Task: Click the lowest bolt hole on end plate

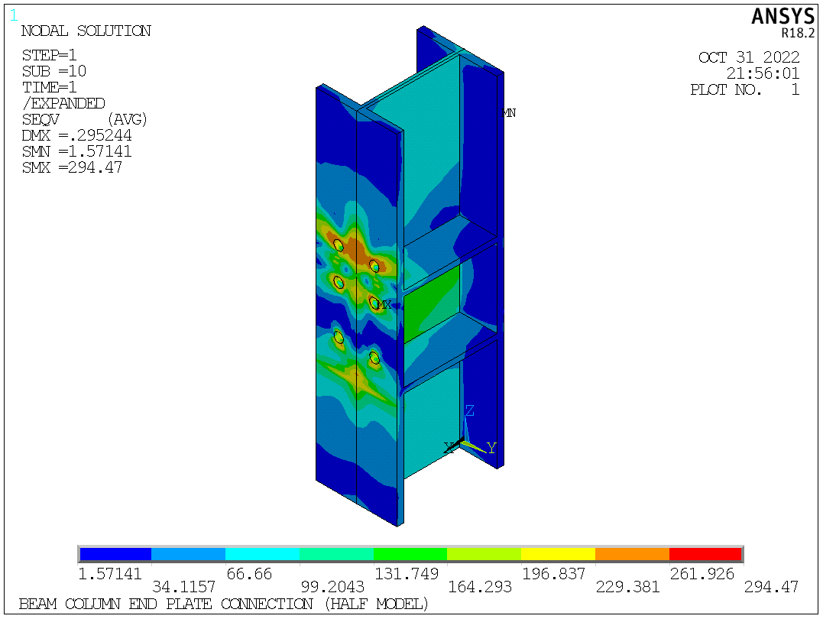Action: [x=374, y=358]
